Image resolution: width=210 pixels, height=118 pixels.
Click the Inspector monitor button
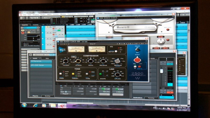[x=26, y=32]
